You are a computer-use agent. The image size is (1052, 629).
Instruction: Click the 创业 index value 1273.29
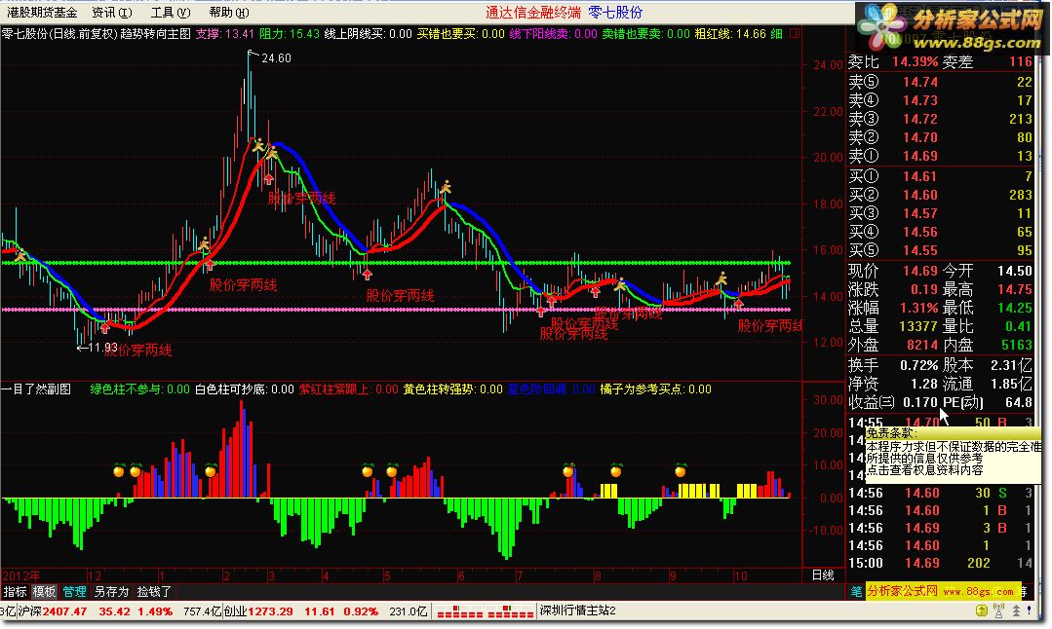coord(270,610)
